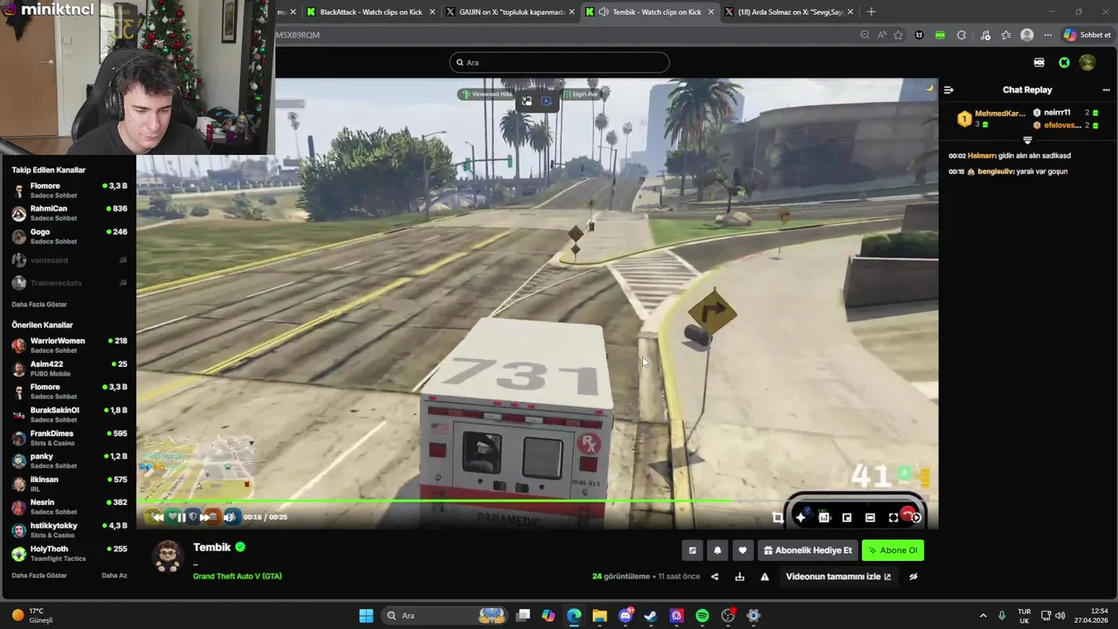Click zoom out icon in address bar
The image size is (1118, 629).
865,35
